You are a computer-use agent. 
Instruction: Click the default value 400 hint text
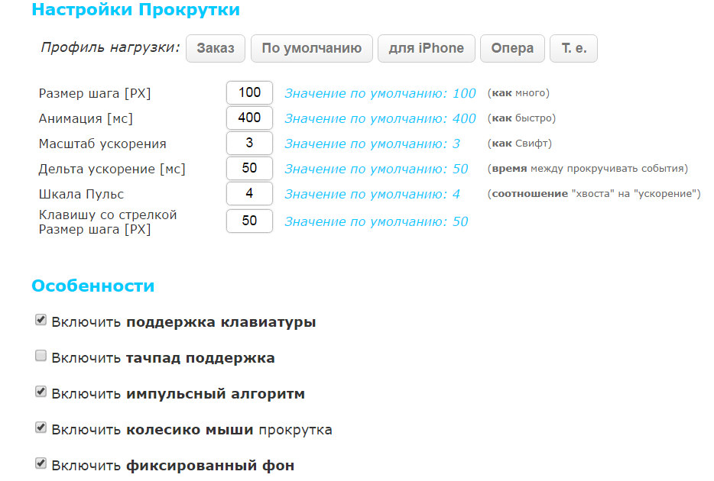tap(380, 119)
